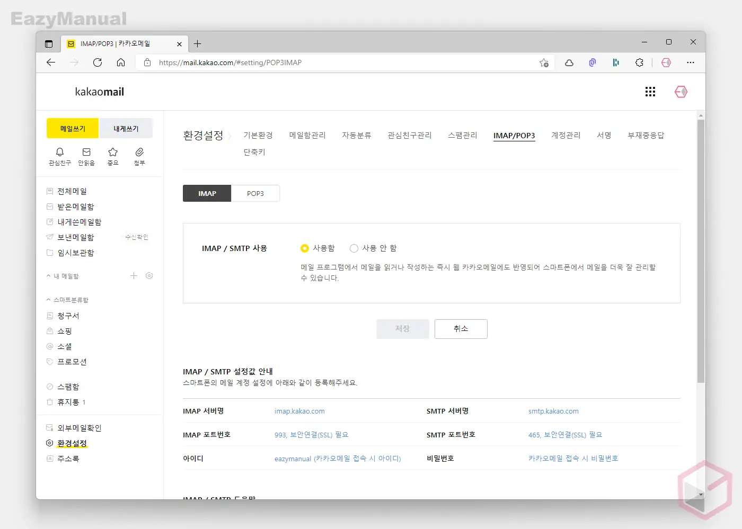Open 외부메일확인 in the sidebar

[79, 428]
